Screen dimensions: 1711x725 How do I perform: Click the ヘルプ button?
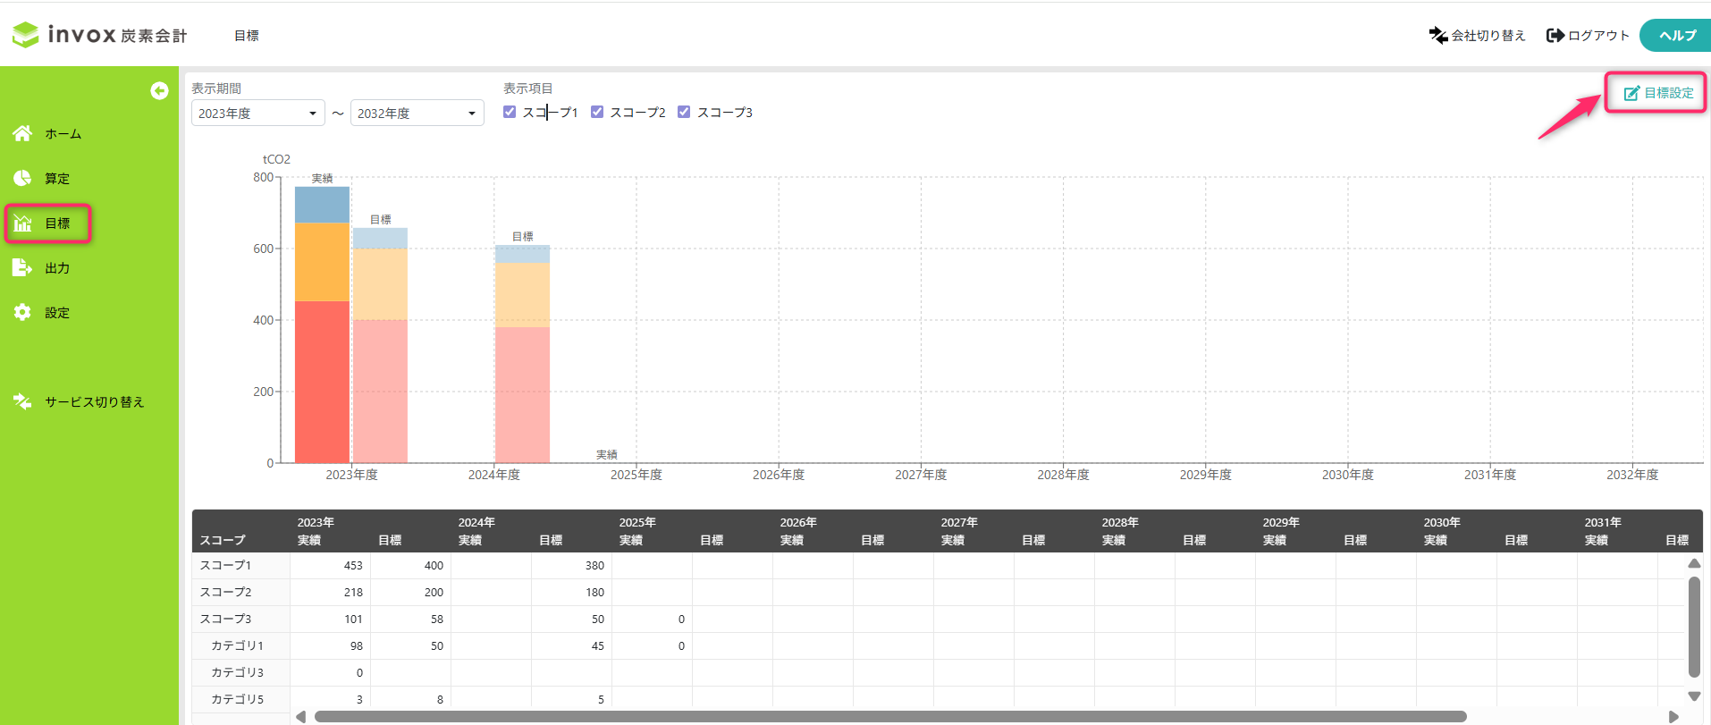pos(1676,35)
